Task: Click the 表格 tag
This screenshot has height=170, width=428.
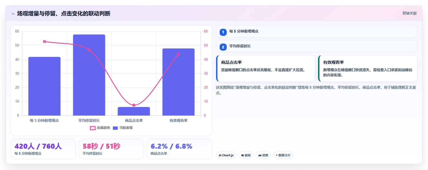Action: [x=246, y=155]
